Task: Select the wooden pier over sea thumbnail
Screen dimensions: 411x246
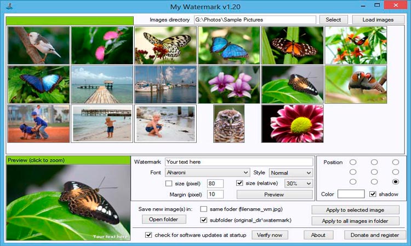Action: [x=102, y=84]
